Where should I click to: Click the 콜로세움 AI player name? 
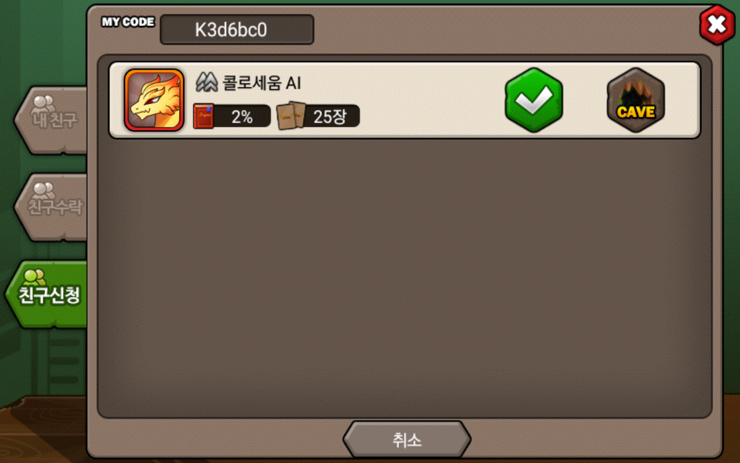click(x=262, y=83)
